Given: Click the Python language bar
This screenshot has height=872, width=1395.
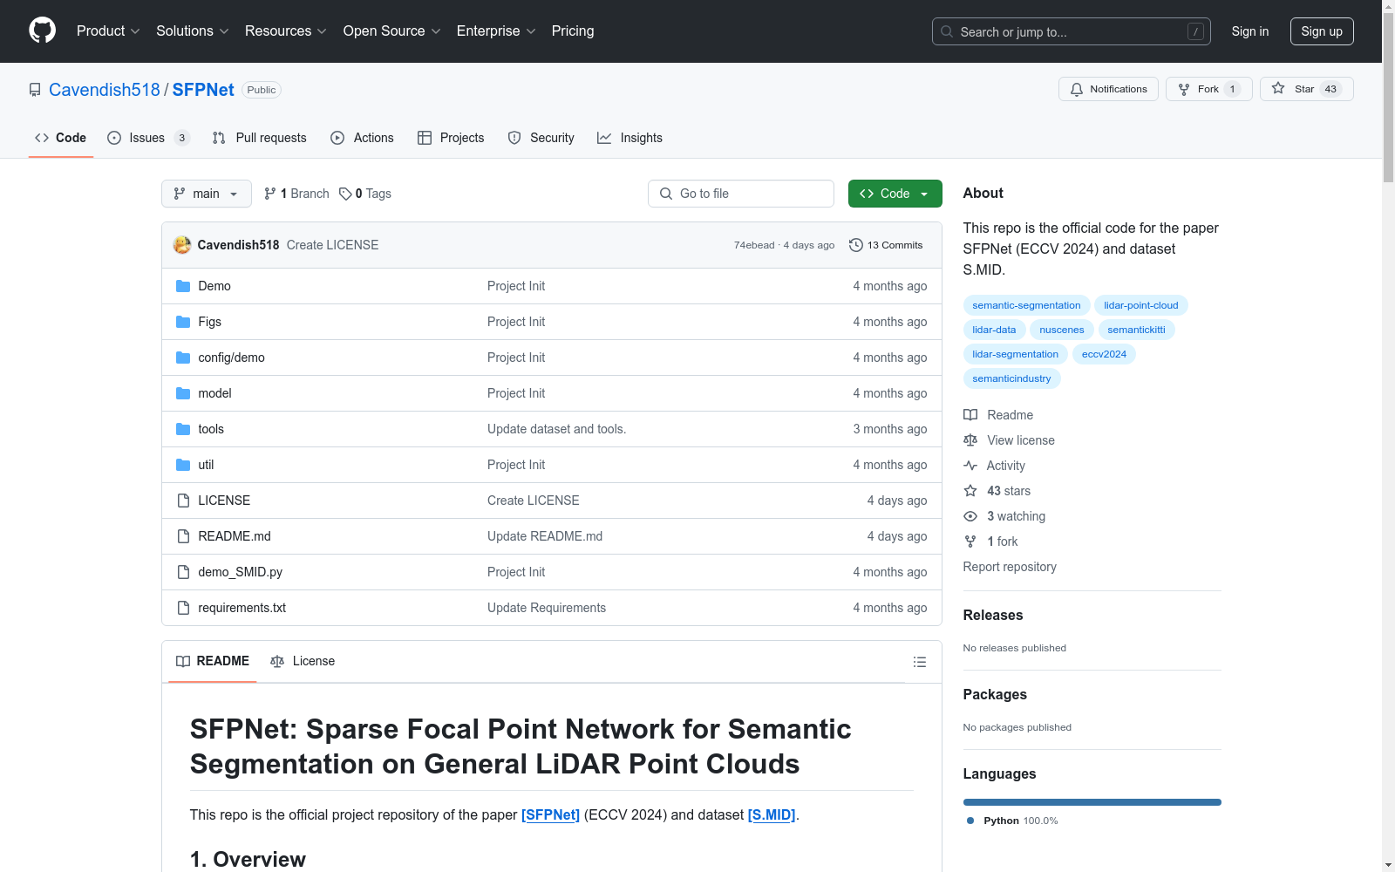Looking at the screenshot, I should pos(1092,802).
